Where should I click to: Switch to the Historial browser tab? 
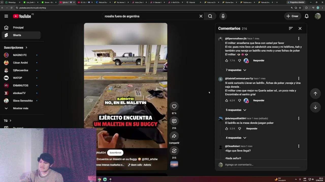(193, 2)
